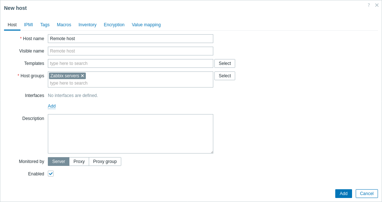Click the Host name input field
This screenshot has width=382, height=202.
[131, 39]
